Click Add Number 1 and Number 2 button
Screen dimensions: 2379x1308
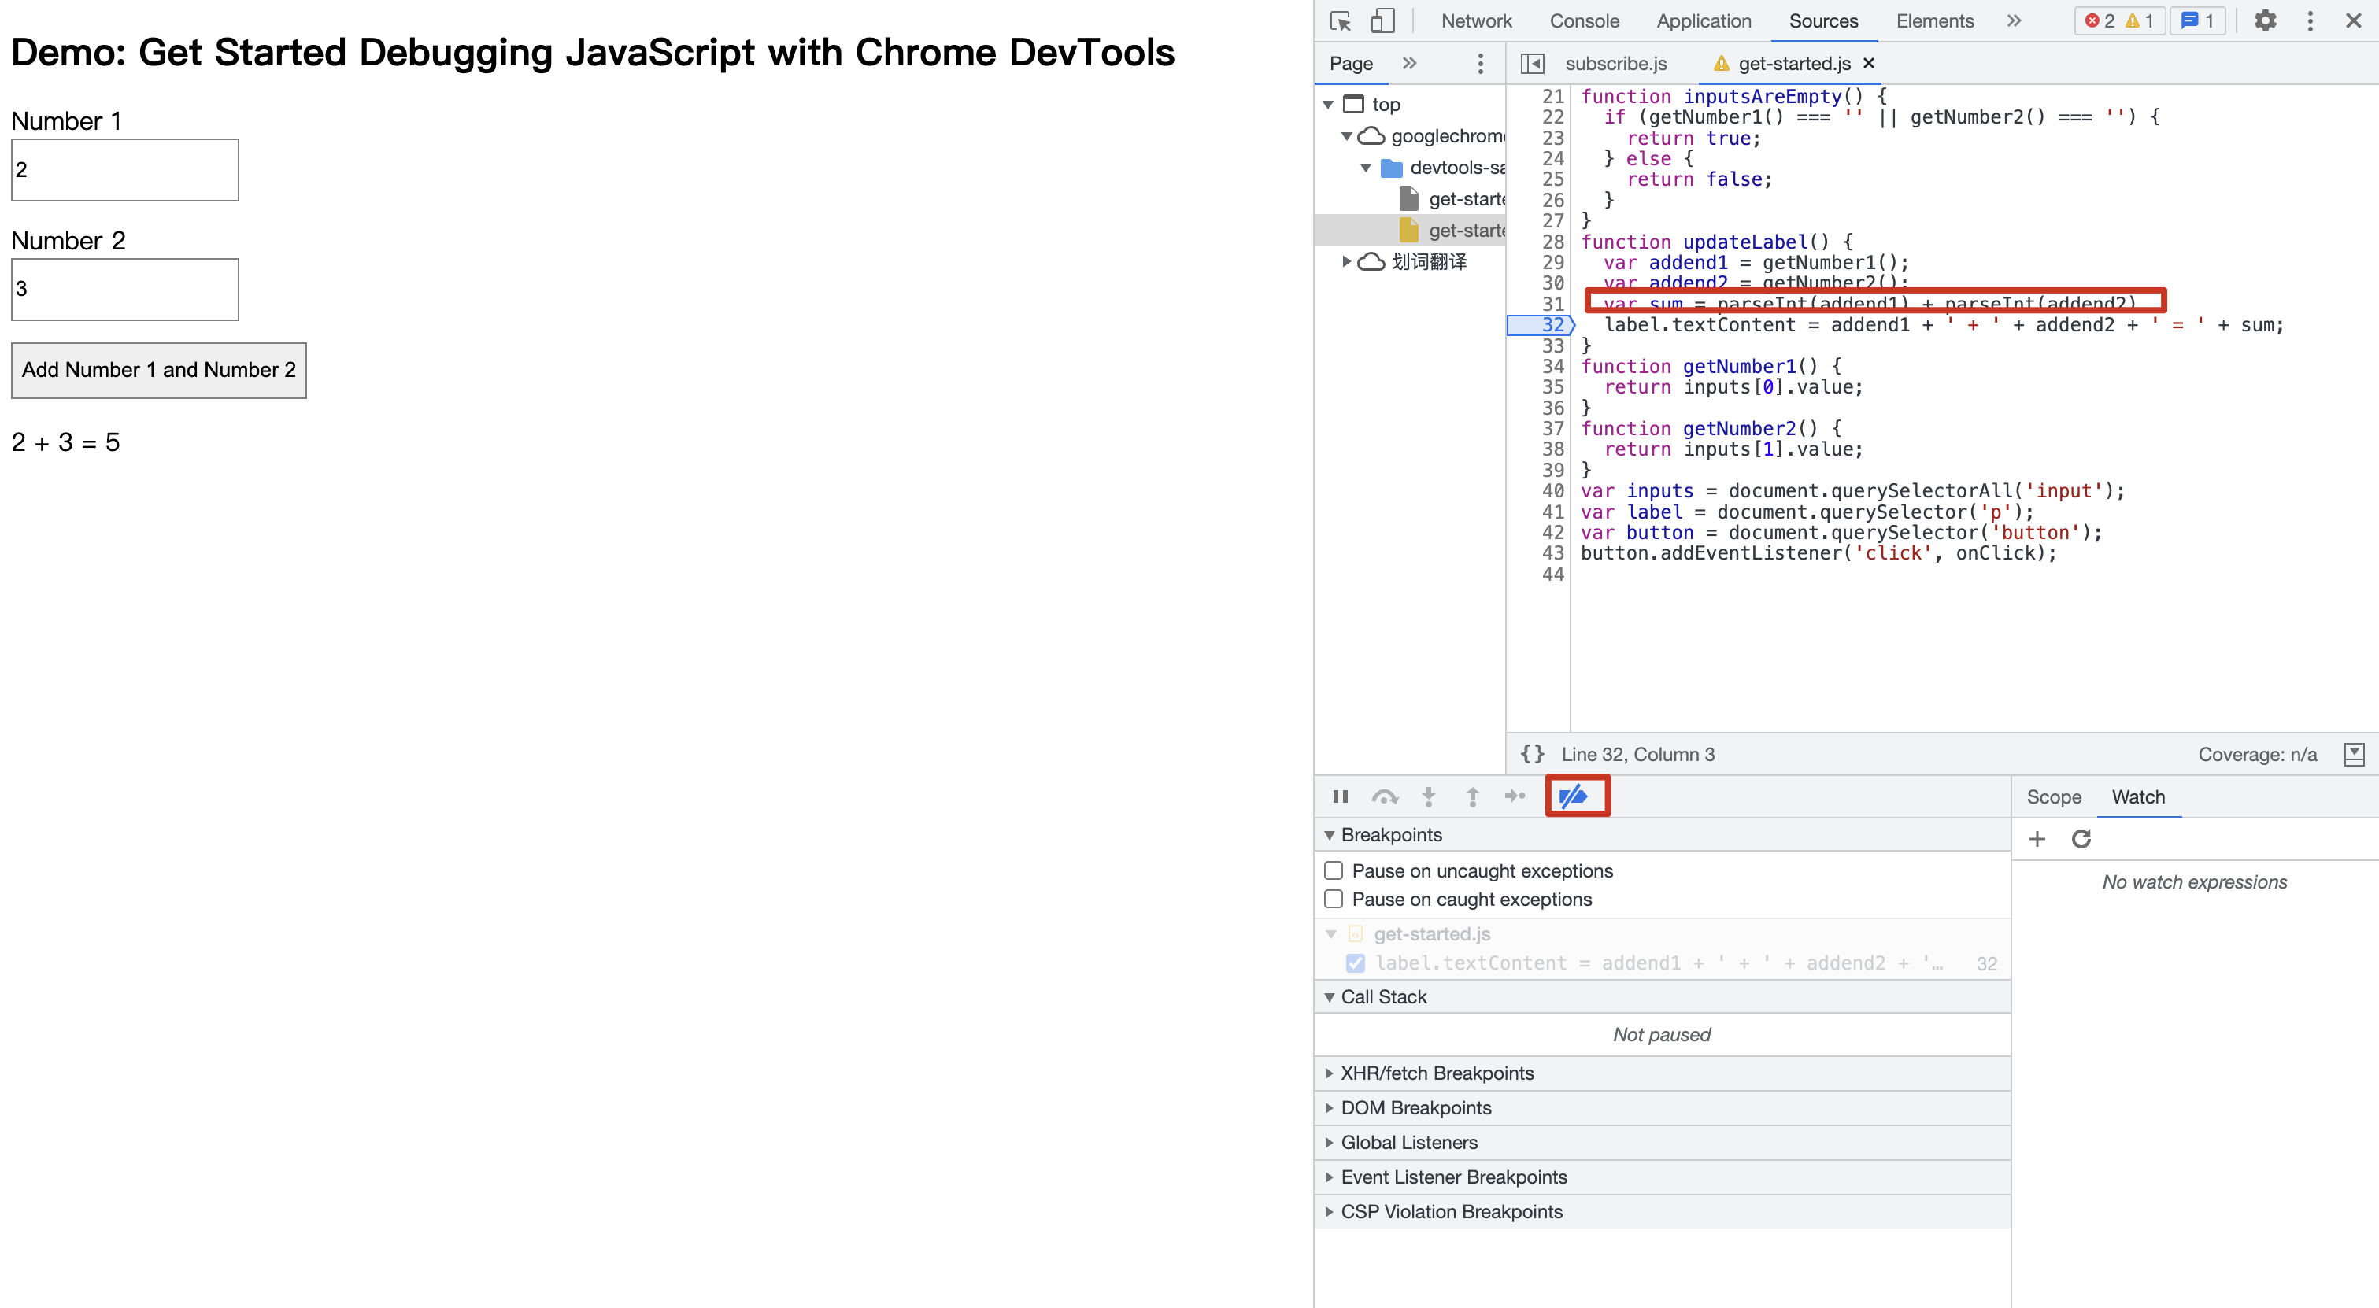click(159, 370)
